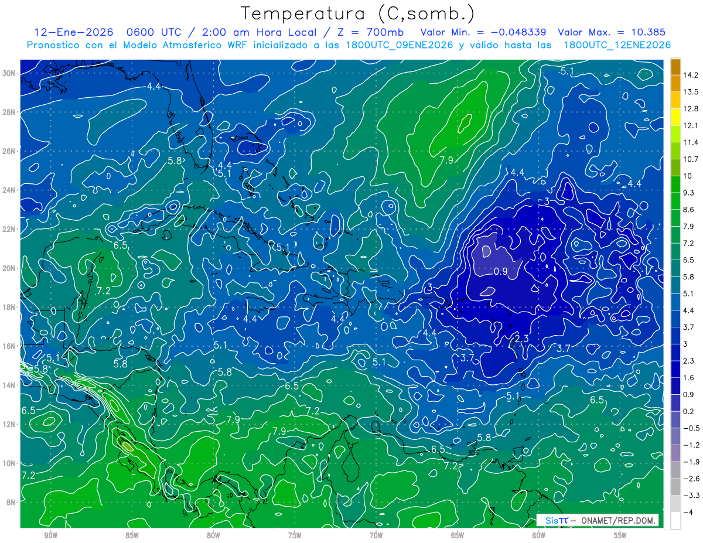The width and height of the screenshot is (703, 543).
Task: Click the "26N" latitude axis label
Action: 10,151
